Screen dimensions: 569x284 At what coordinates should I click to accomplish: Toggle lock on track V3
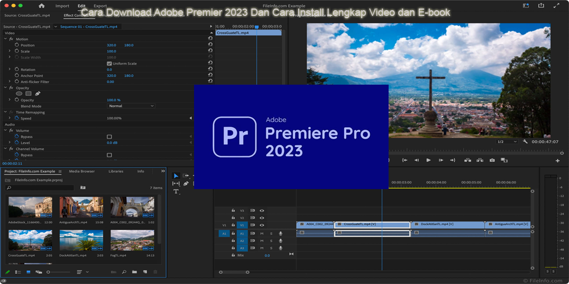[x=233, y=211]
